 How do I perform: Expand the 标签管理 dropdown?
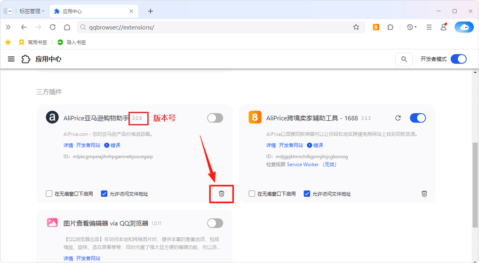coord(43,11)
